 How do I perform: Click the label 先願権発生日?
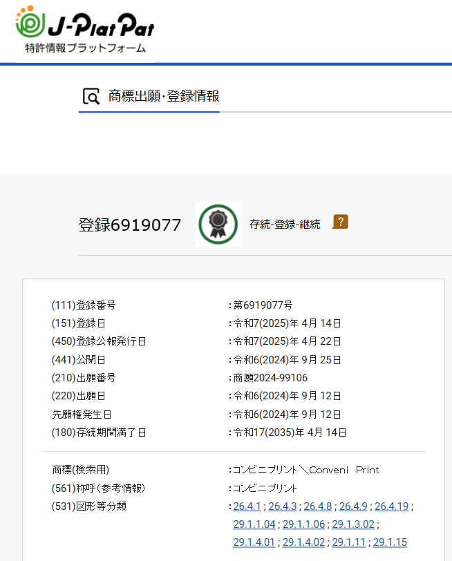point(82,415)
